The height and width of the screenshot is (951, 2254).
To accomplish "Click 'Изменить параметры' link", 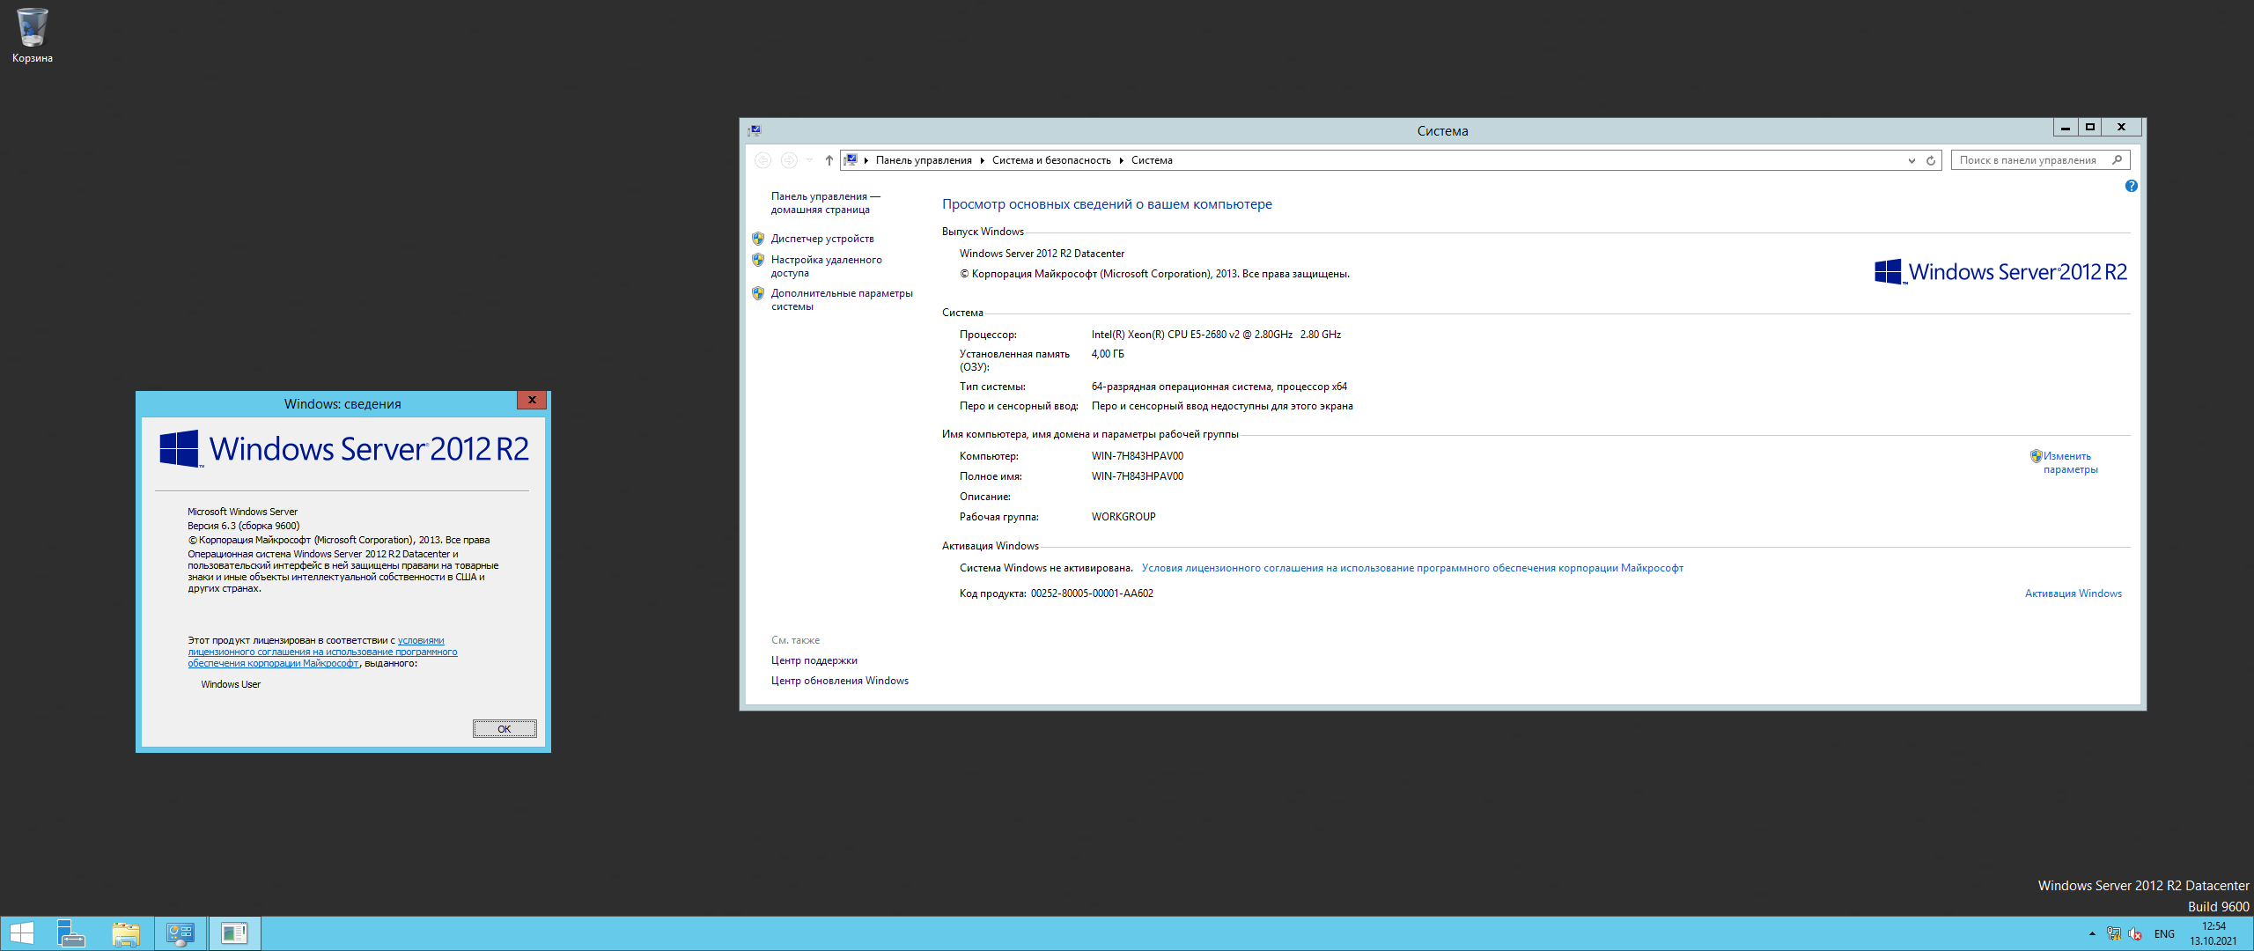I will pos(2070,462).
